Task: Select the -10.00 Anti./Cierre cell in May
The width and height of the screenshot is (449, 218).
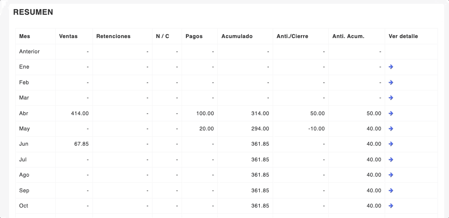Action: [316, 129]
